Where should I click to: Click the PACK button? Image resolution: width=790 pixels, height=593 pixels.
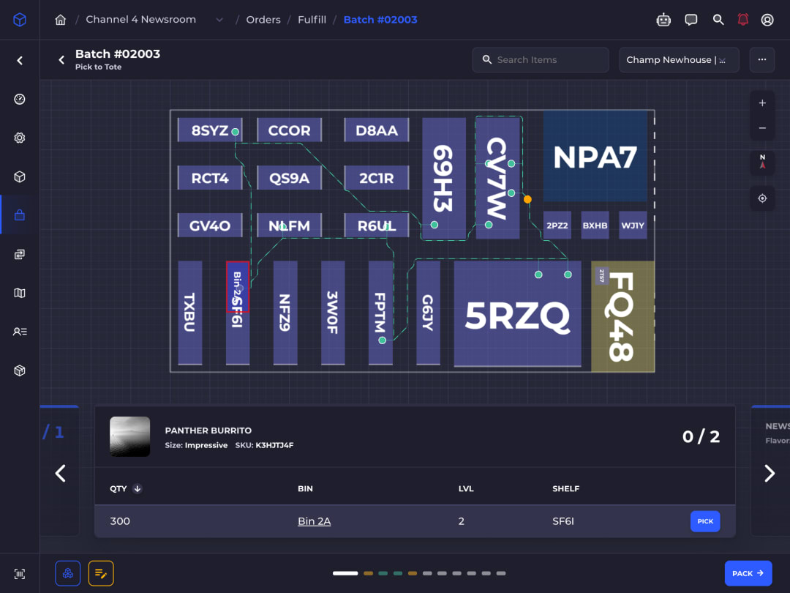748,573
